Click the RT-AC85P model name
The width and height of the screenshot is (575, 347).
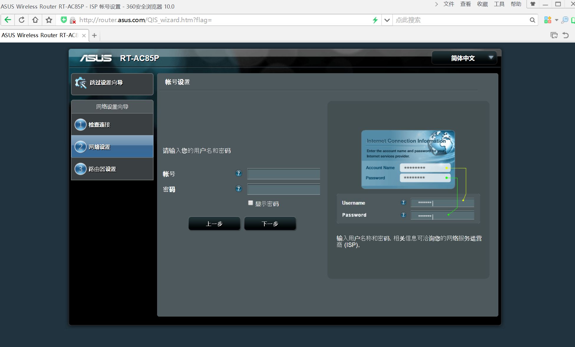pyautogui.click(x=139, y=58)
